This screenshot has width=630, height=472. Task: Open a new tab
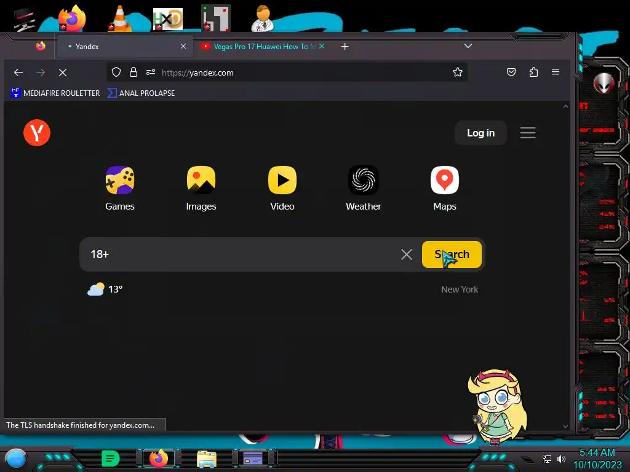[345, 47]
